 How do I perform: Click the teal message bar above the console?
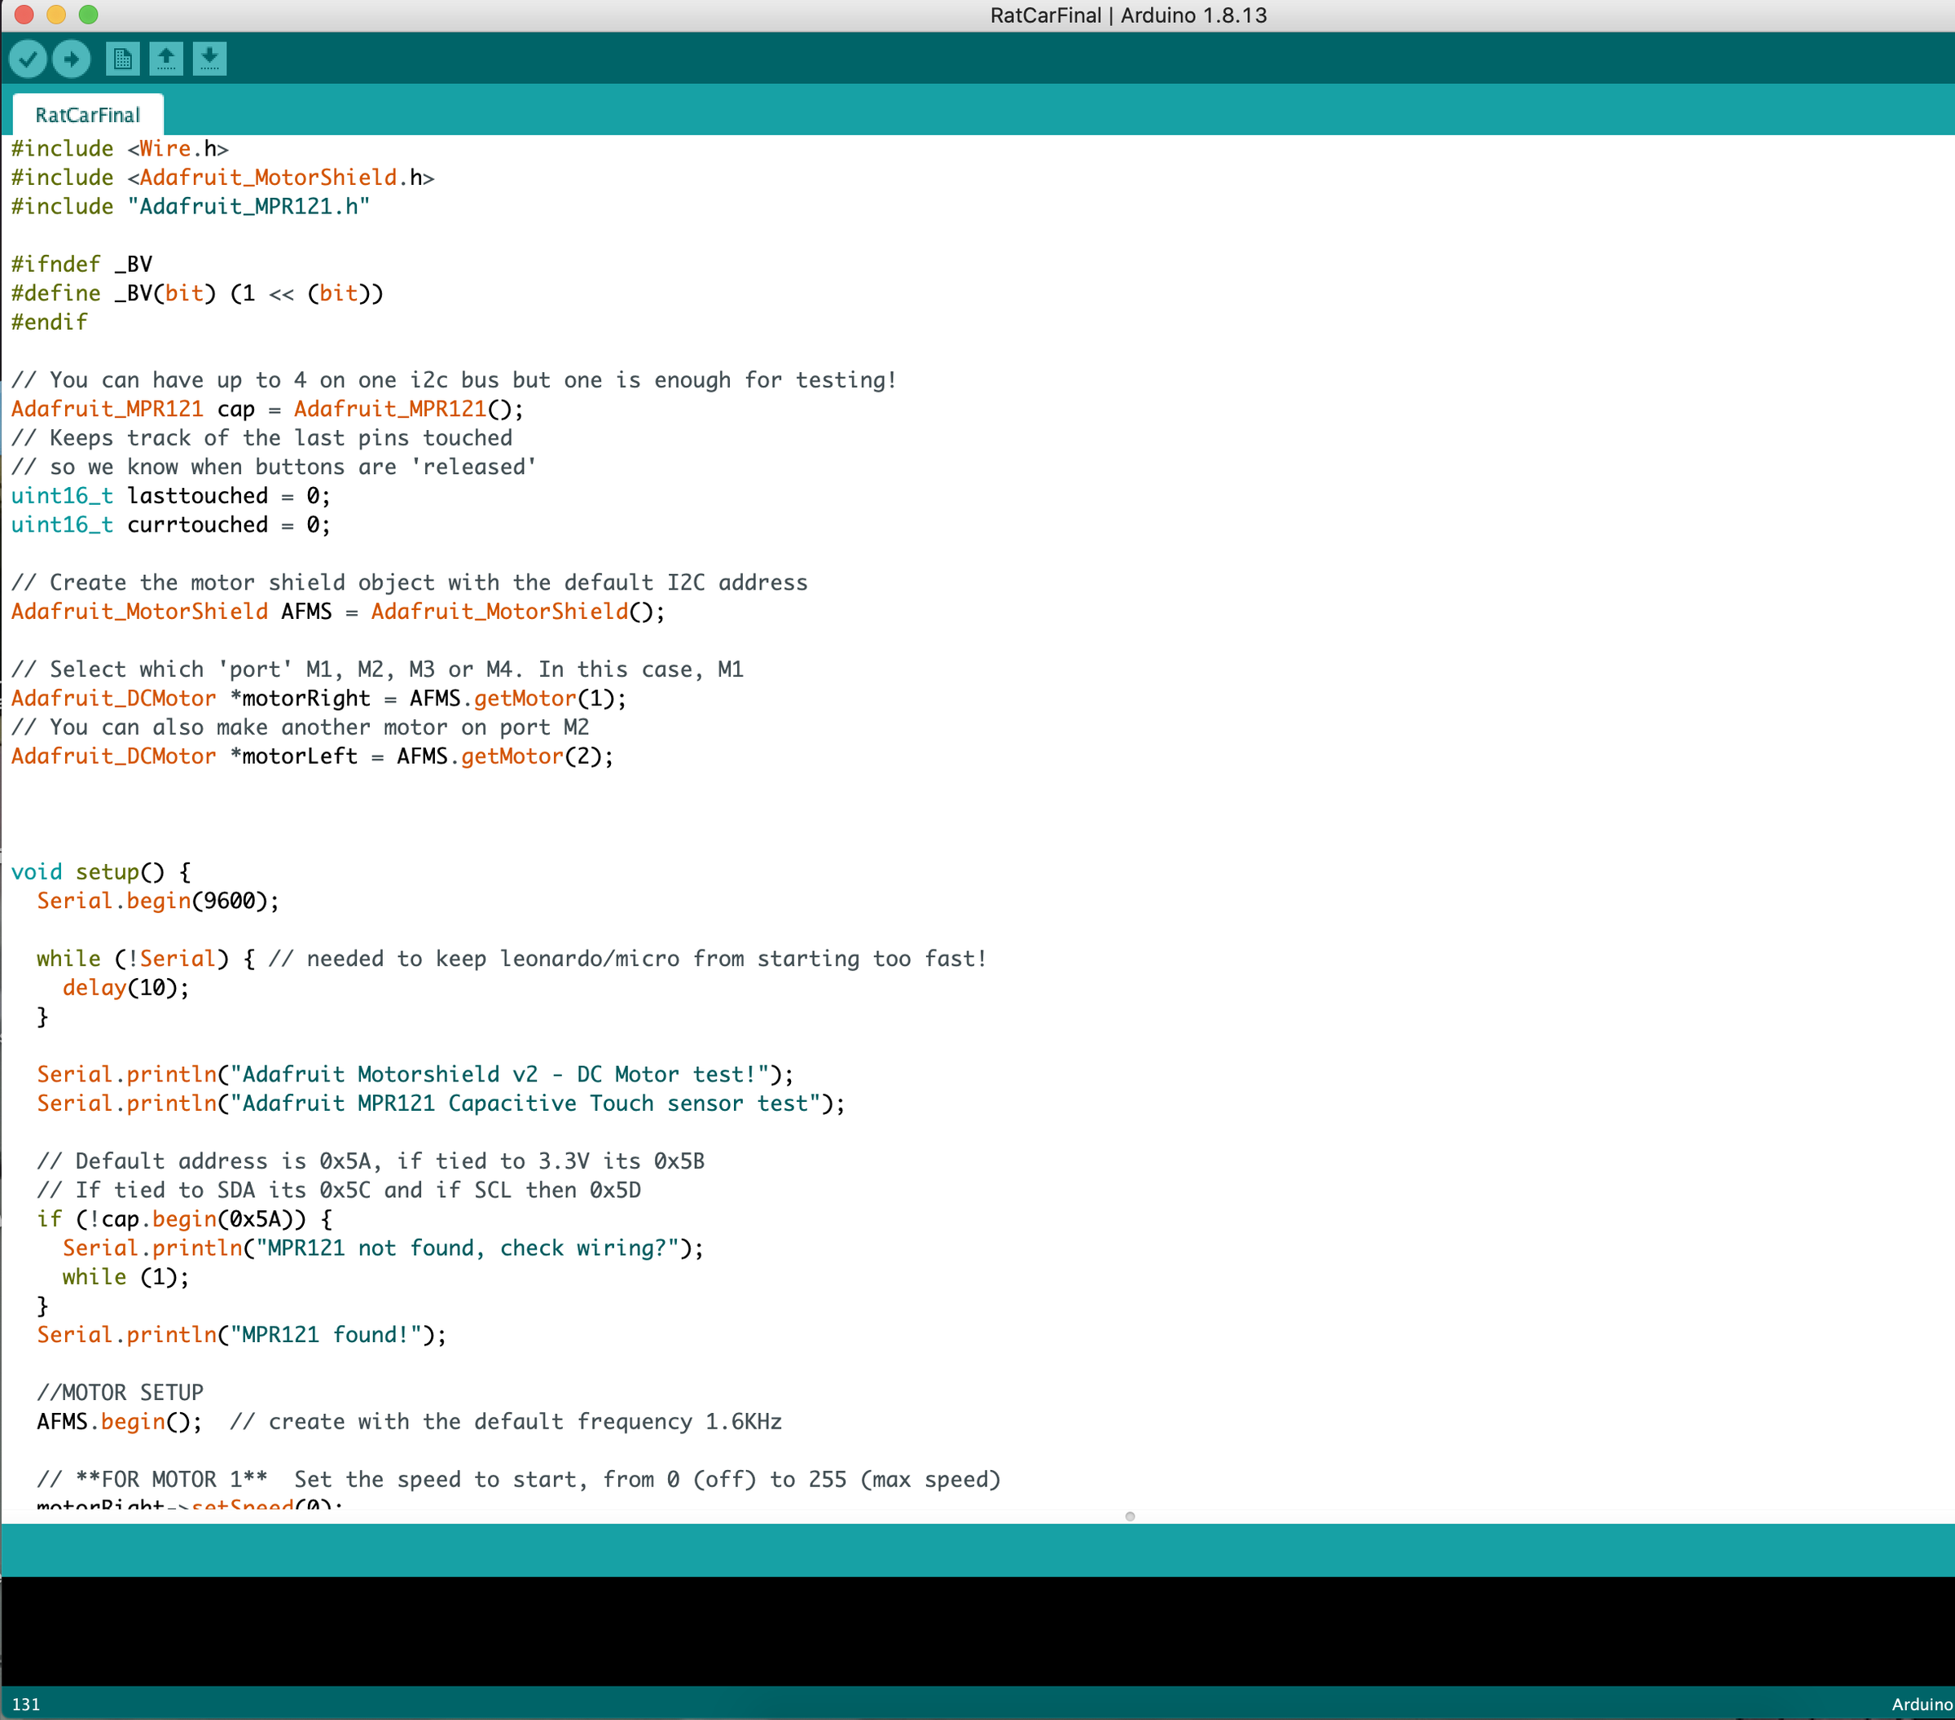[976, 1549]
